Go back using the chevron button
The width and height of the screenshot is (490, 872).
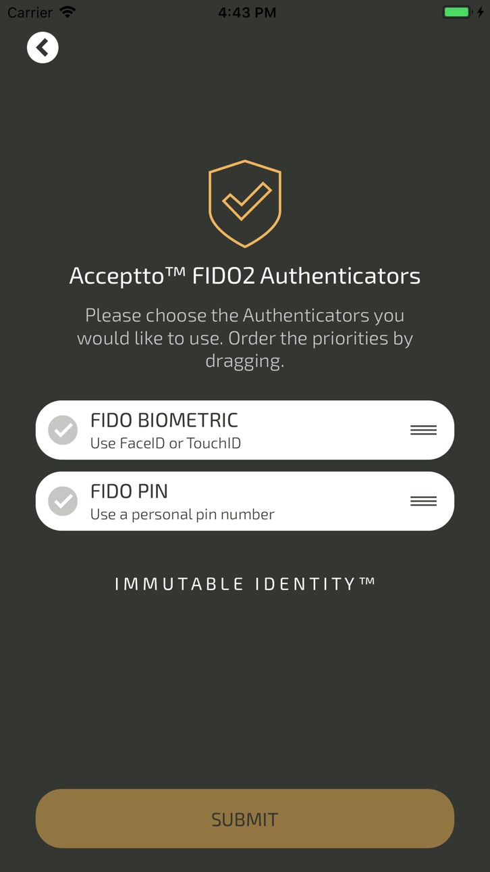click(43, 47)
